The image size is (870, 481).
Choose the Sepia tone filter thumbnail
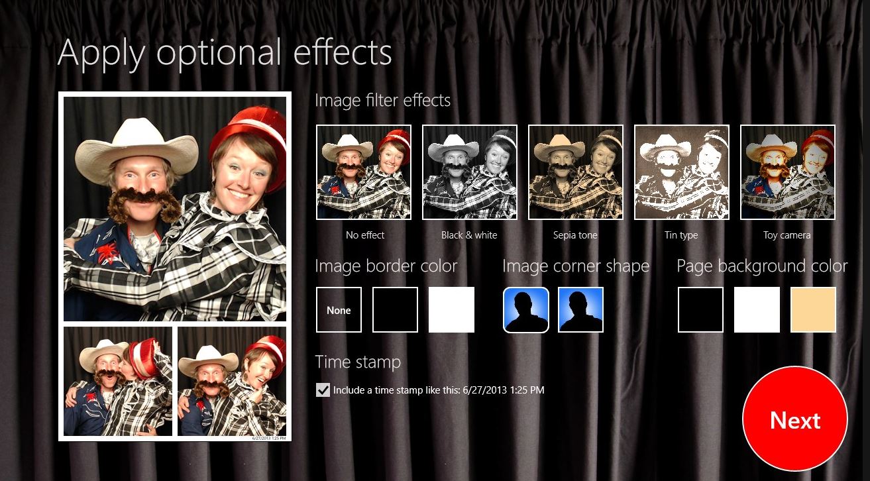pos(576,172)
